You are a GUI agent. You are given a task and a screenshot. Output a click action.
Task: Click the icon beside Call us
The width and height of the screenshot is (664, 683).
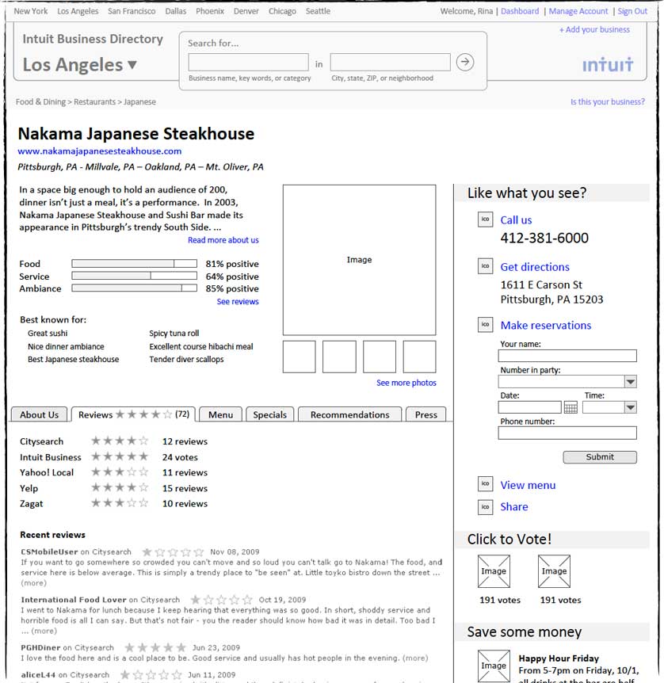[x=485, y=219]
